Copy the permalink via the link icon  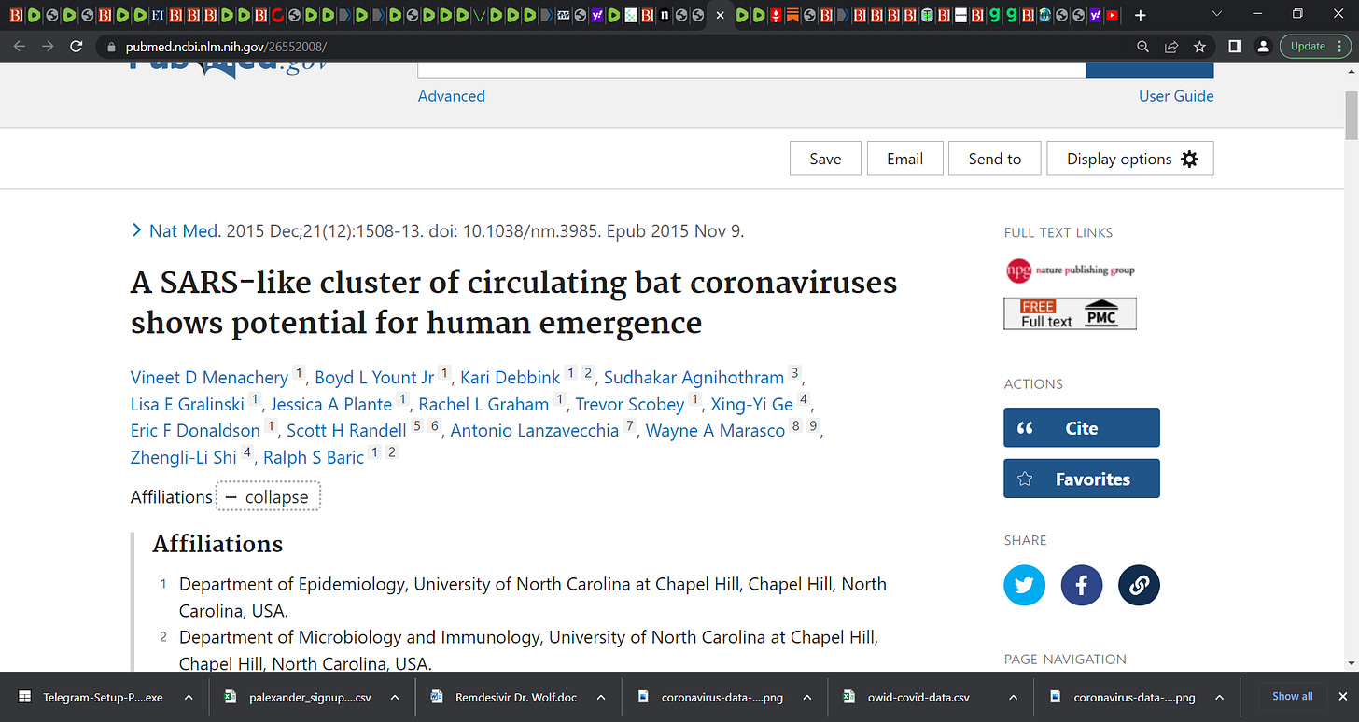(1139, 585)
